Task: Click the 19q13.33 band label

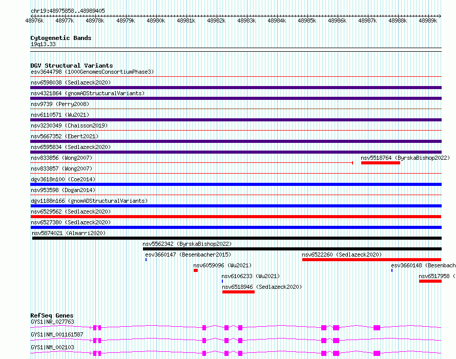Action: coord(43,44)
